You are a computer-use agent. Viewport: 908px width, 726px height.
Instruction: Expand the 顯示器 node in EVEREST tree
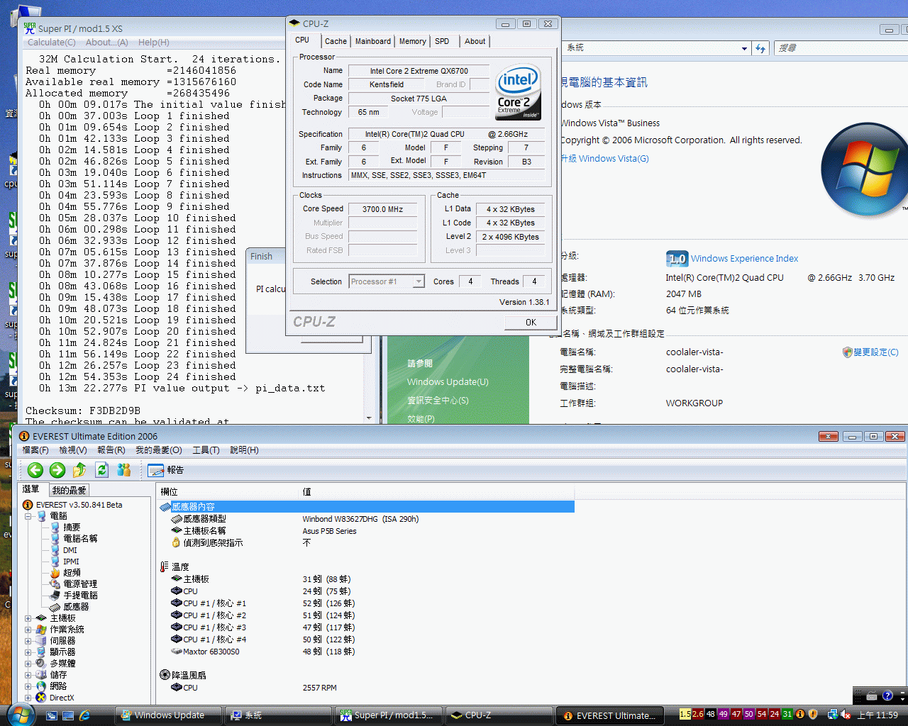coord(28,652)
